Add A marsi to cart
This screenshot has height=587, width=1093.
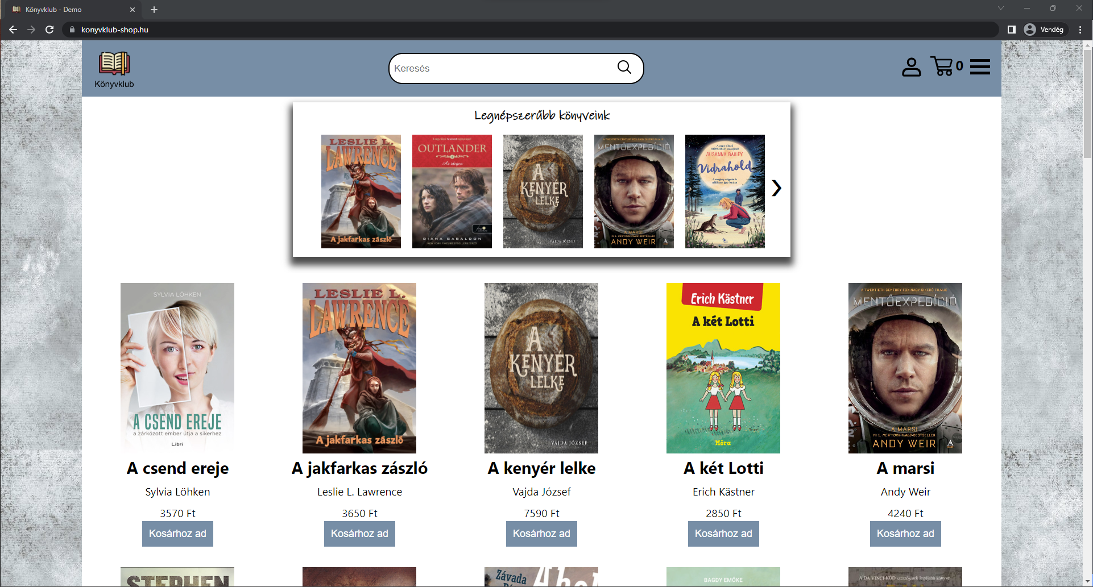click(x=905, y=534)
